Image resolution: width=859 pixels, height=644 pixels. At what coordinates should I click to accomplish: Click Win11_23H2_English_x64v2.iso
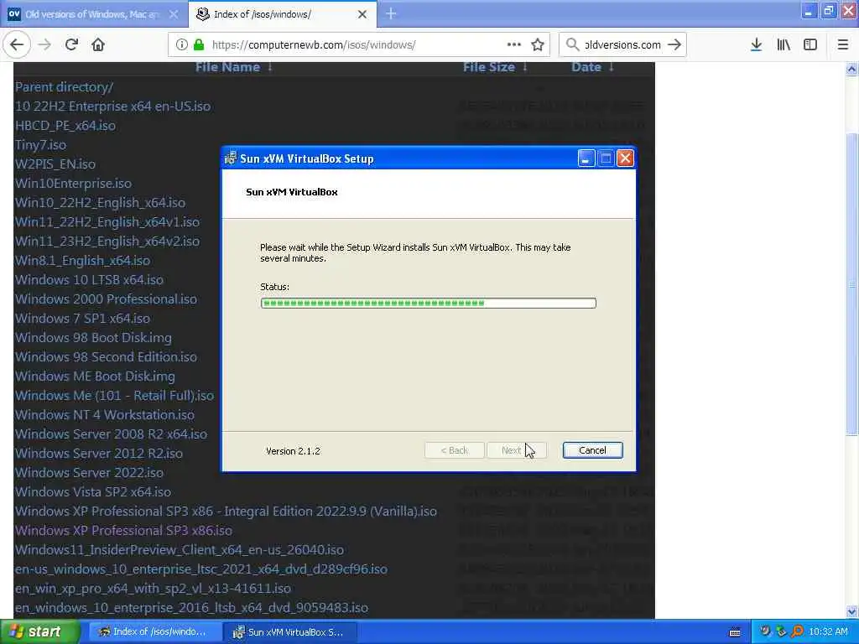(x=107, y=241)
